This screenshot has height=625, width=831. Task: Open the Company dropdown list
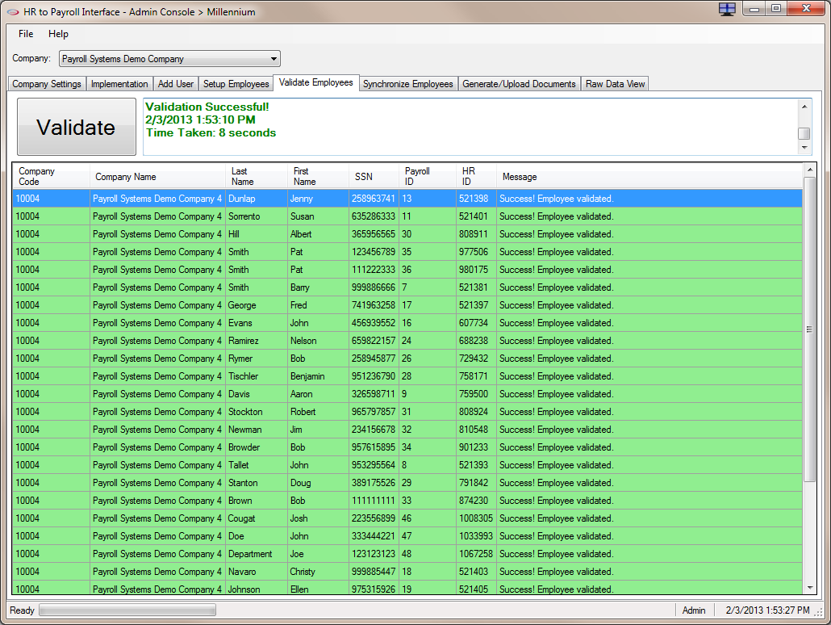[169, 58]
